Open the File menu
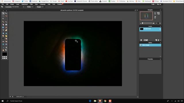184x103 pixels. click(x=3, y=4)
